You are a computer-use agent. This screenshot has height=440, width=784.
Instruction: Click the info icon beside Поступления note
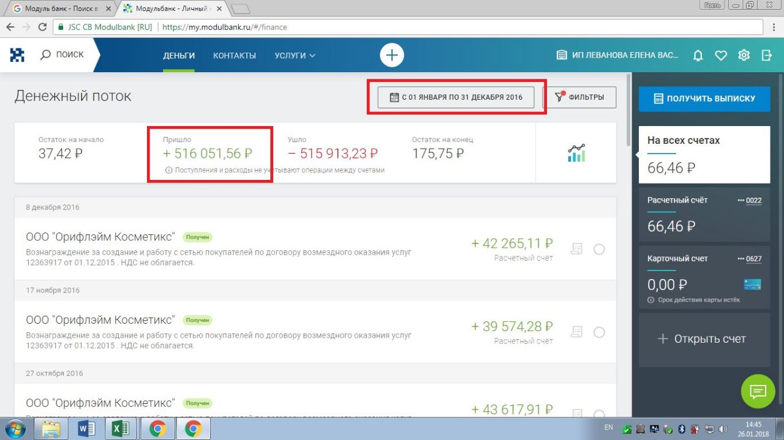[168, 170]
